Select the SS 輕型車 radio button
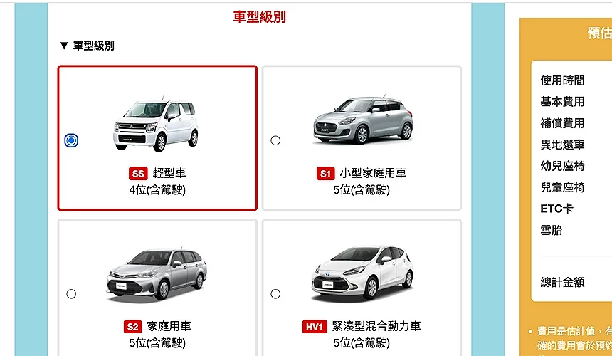The height and width of the screenshot is (356, 612). coord(71,140)
